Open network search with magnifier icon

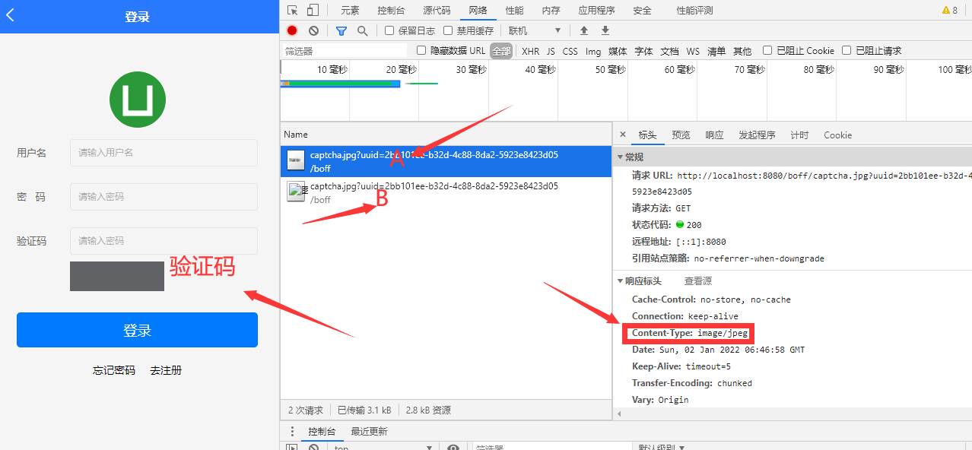click(363, 30)
